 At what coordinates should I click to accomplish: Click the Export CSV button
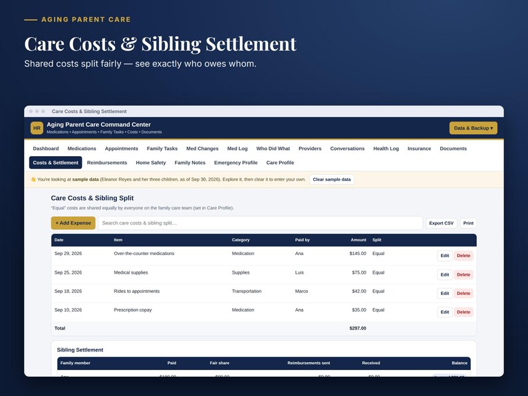(x=441, y=223)
